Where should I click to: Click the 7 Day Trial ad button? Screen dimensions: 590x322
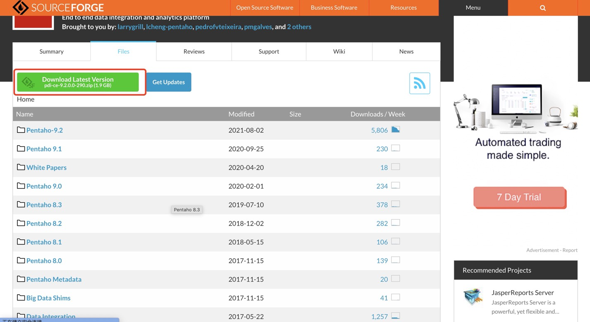tap(520, 197)
